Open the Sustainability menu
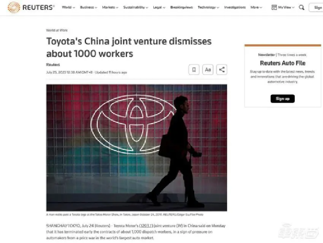Image resolution: width=323 pixels, height=243 pixels. coord(136,8)
